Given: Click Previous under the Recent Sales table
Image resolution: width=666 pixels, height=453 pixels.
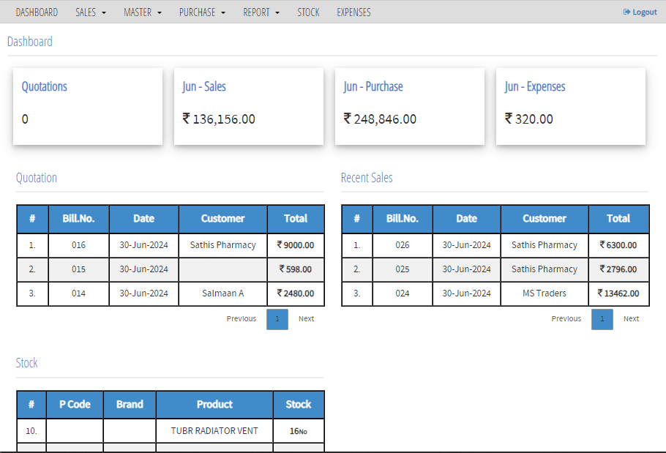Looking at the screenshot, I should [x=566, y=318].
